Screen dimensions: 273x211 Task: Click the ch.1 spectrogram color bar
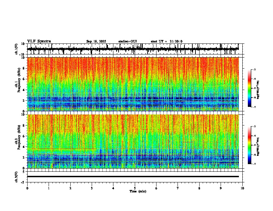tap(250, 88)
